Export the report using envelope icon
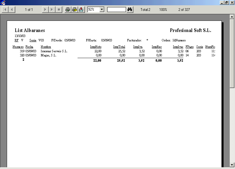 click(81, 10)
